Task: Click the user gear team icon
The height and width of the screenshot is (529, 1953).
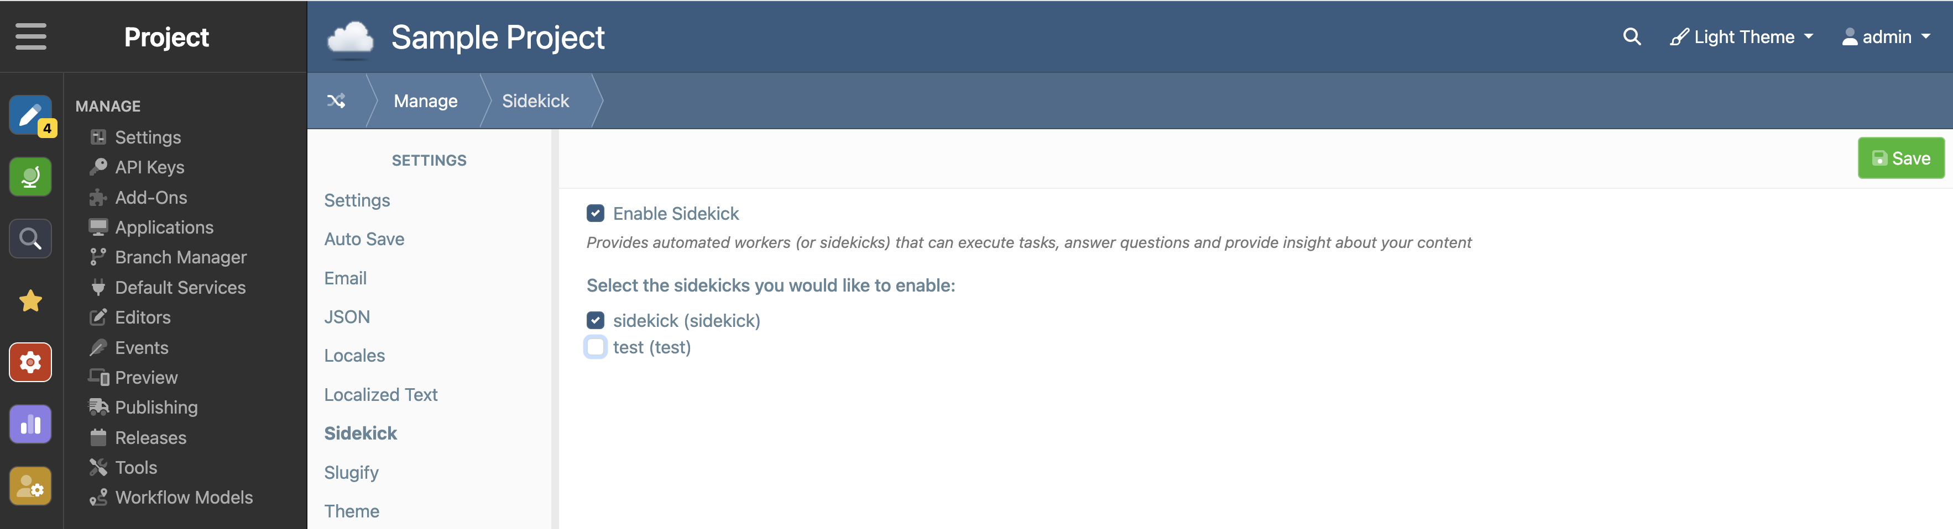Action: click(30, 486)
